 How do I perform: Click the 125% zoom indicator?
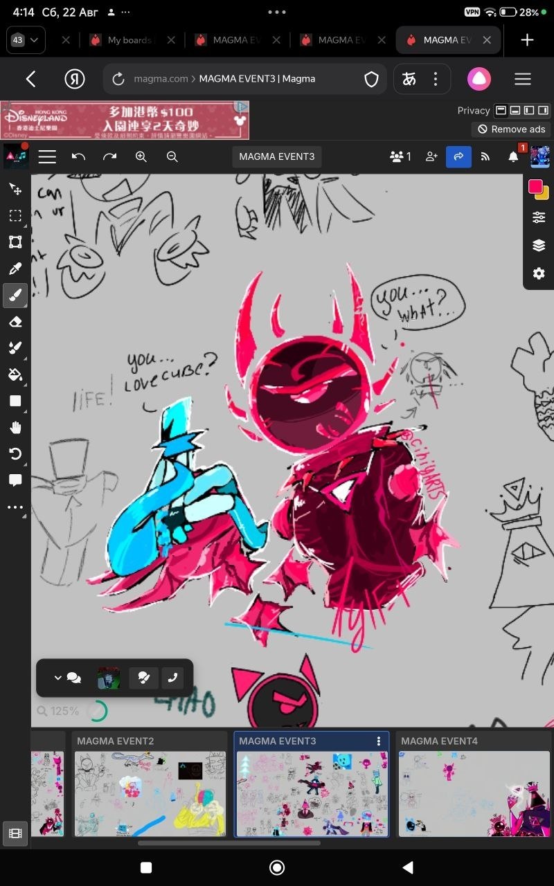pos(58,711)
